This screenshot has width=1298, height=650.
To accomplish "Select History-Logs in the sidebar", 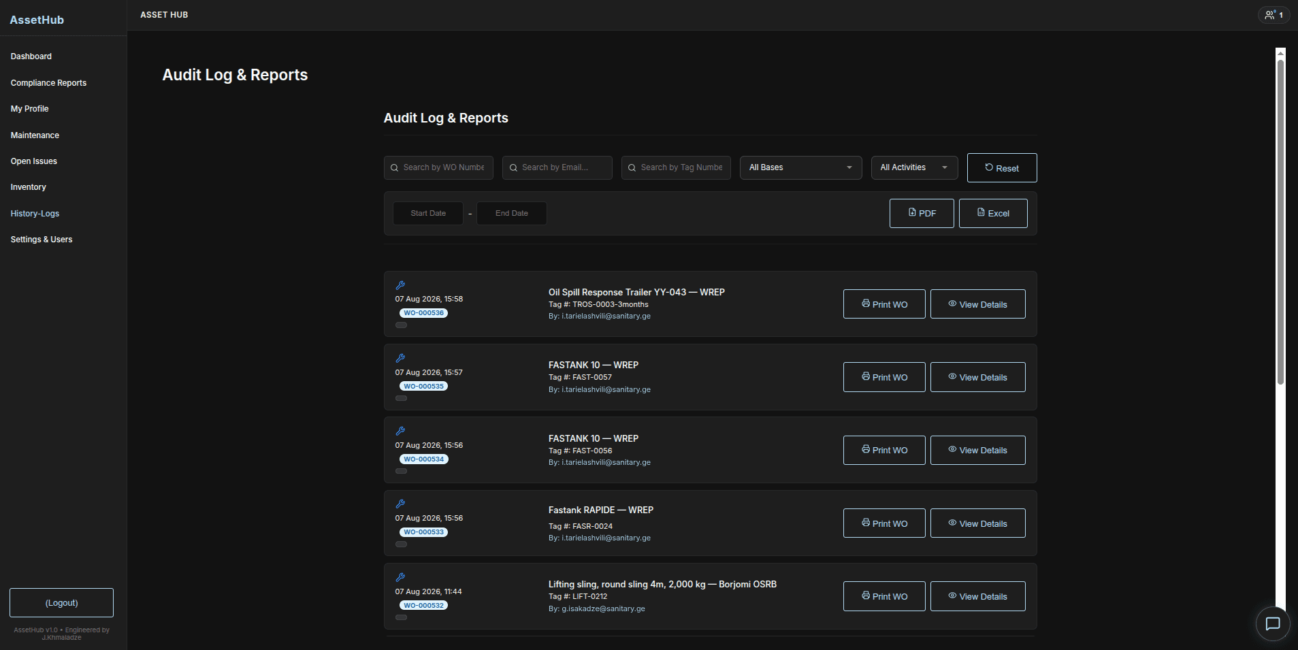I will tap(35, 214).
